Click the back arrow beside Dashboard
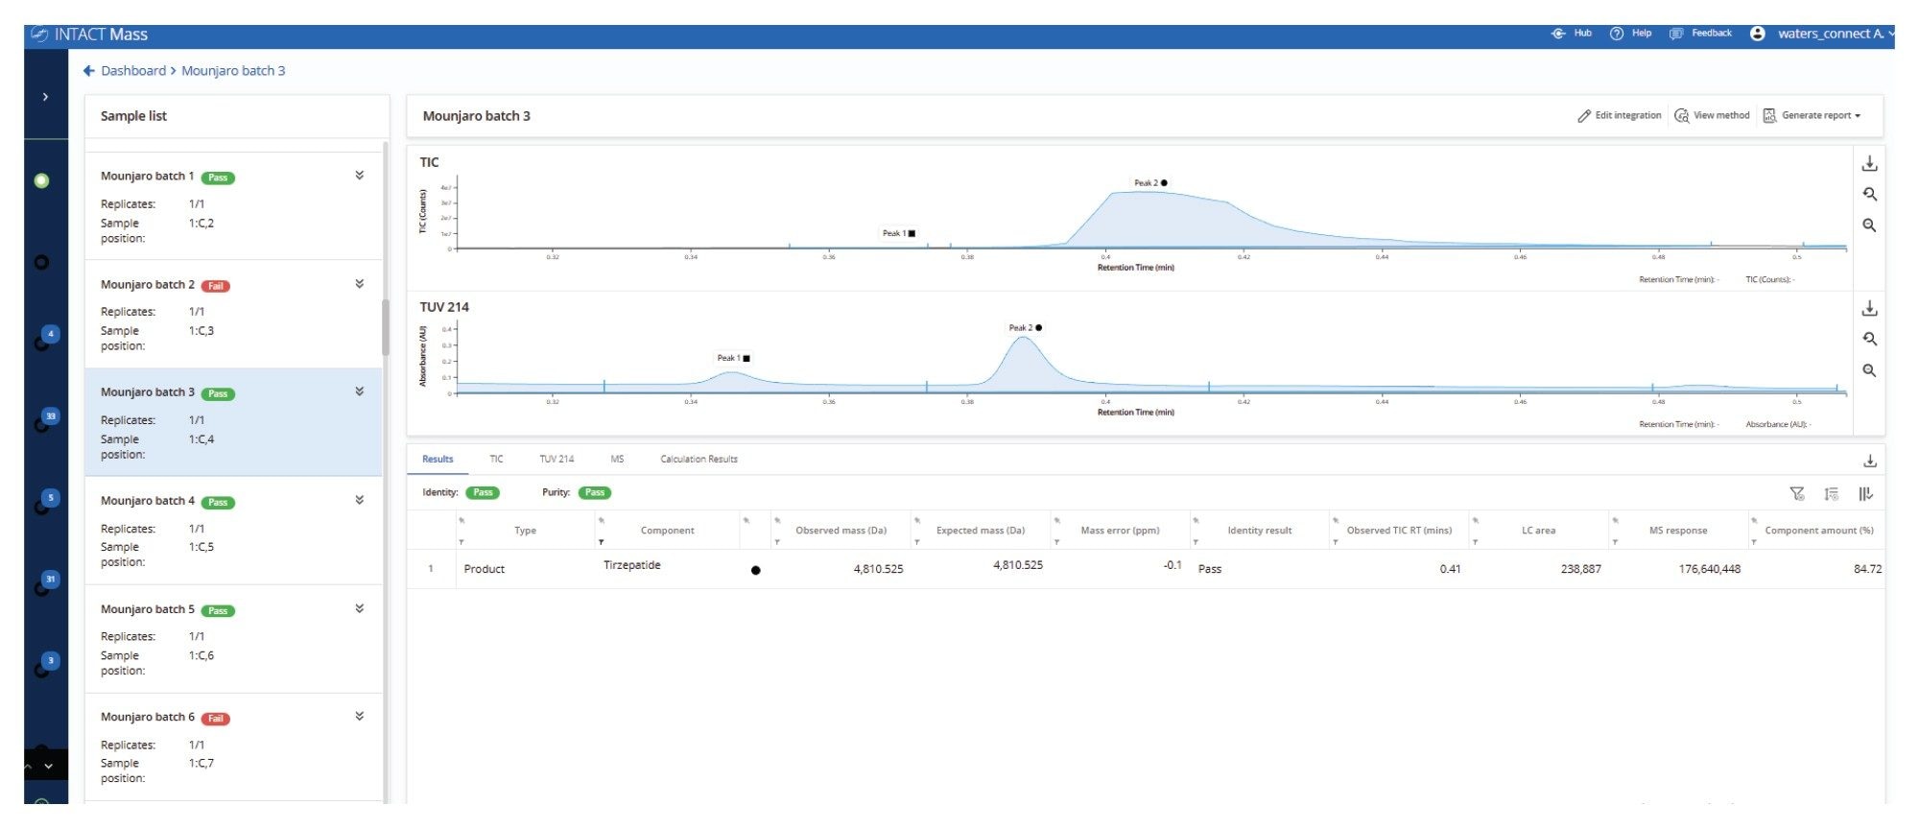The image size is (1919, 829). click(x=89, y=71)
